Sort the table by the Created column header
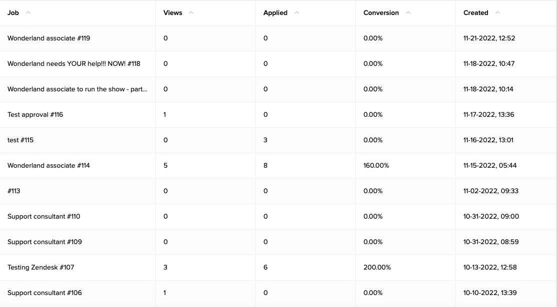This screenshot has height=307, width=557. click(x=475, y=12)
